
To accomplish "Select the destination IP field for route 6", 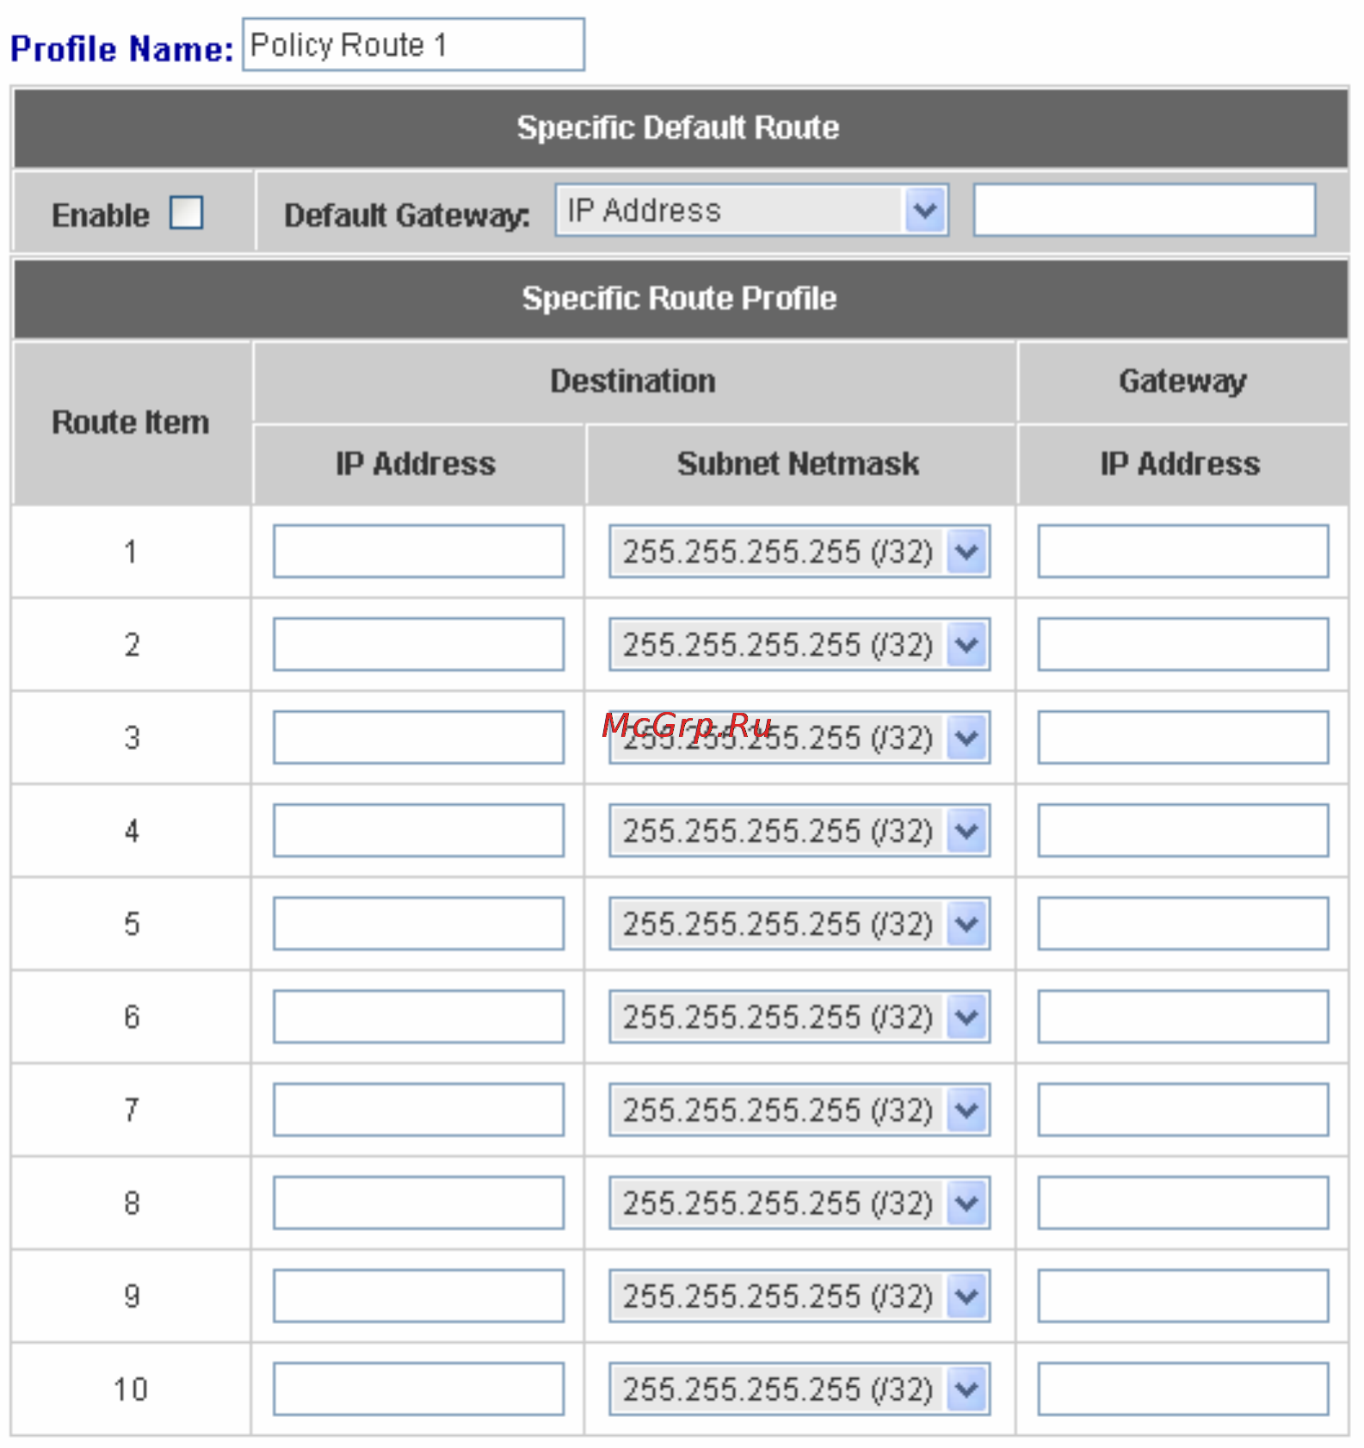I will coord(418,1017).
